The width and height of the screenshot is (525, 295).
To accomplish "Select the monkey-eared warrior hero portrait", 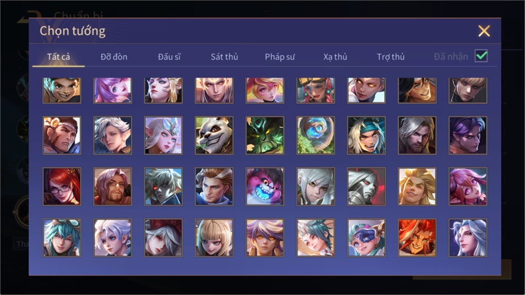I will (62, 135).
